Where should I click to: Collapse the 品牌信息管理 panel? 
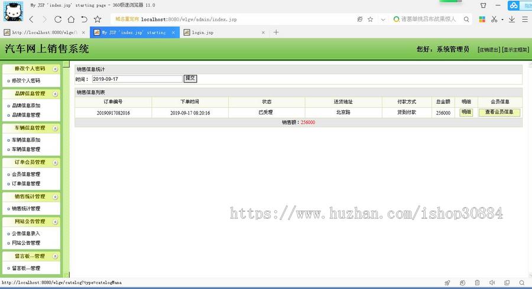[x=55, y=94]
